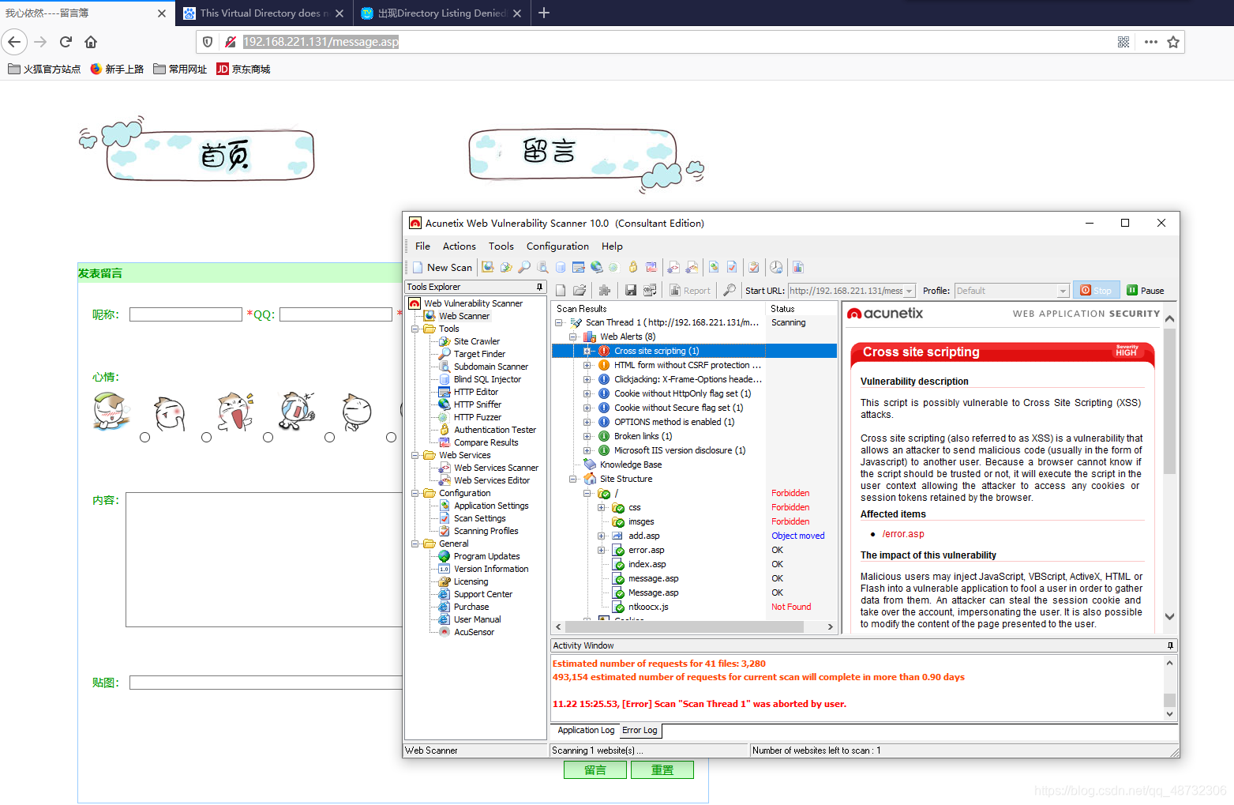Image resolution: width=1234 pixels, height=805 pixels.
Task: Collapse Tools folder in Tools Explorer
Action: coord(415,329)
